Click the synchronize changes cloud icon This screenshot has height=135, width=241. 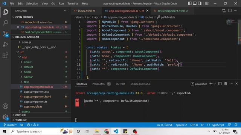22,125
